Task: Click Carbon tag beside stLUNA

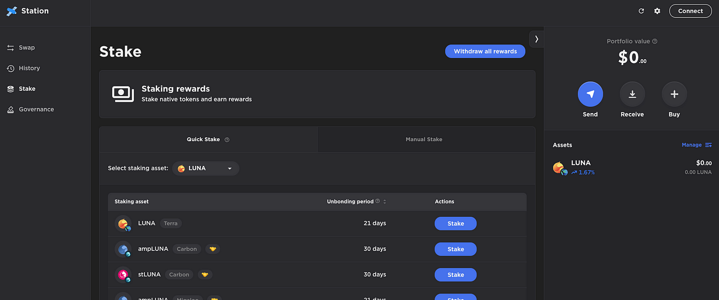Action: [x=179, y=275]
